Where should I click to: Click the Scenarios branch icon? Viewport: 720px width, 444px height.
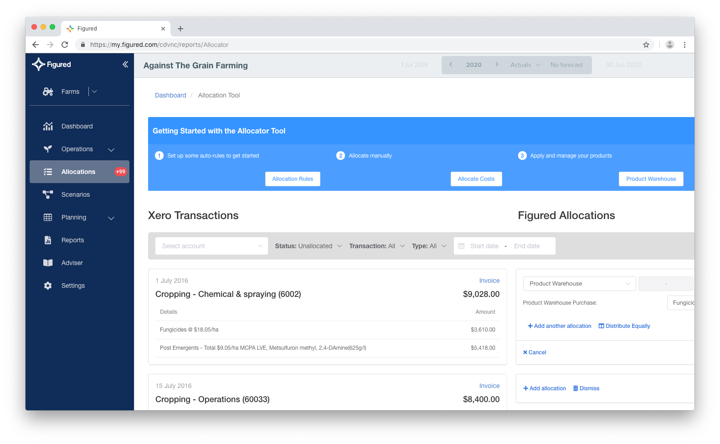[48, 194]
